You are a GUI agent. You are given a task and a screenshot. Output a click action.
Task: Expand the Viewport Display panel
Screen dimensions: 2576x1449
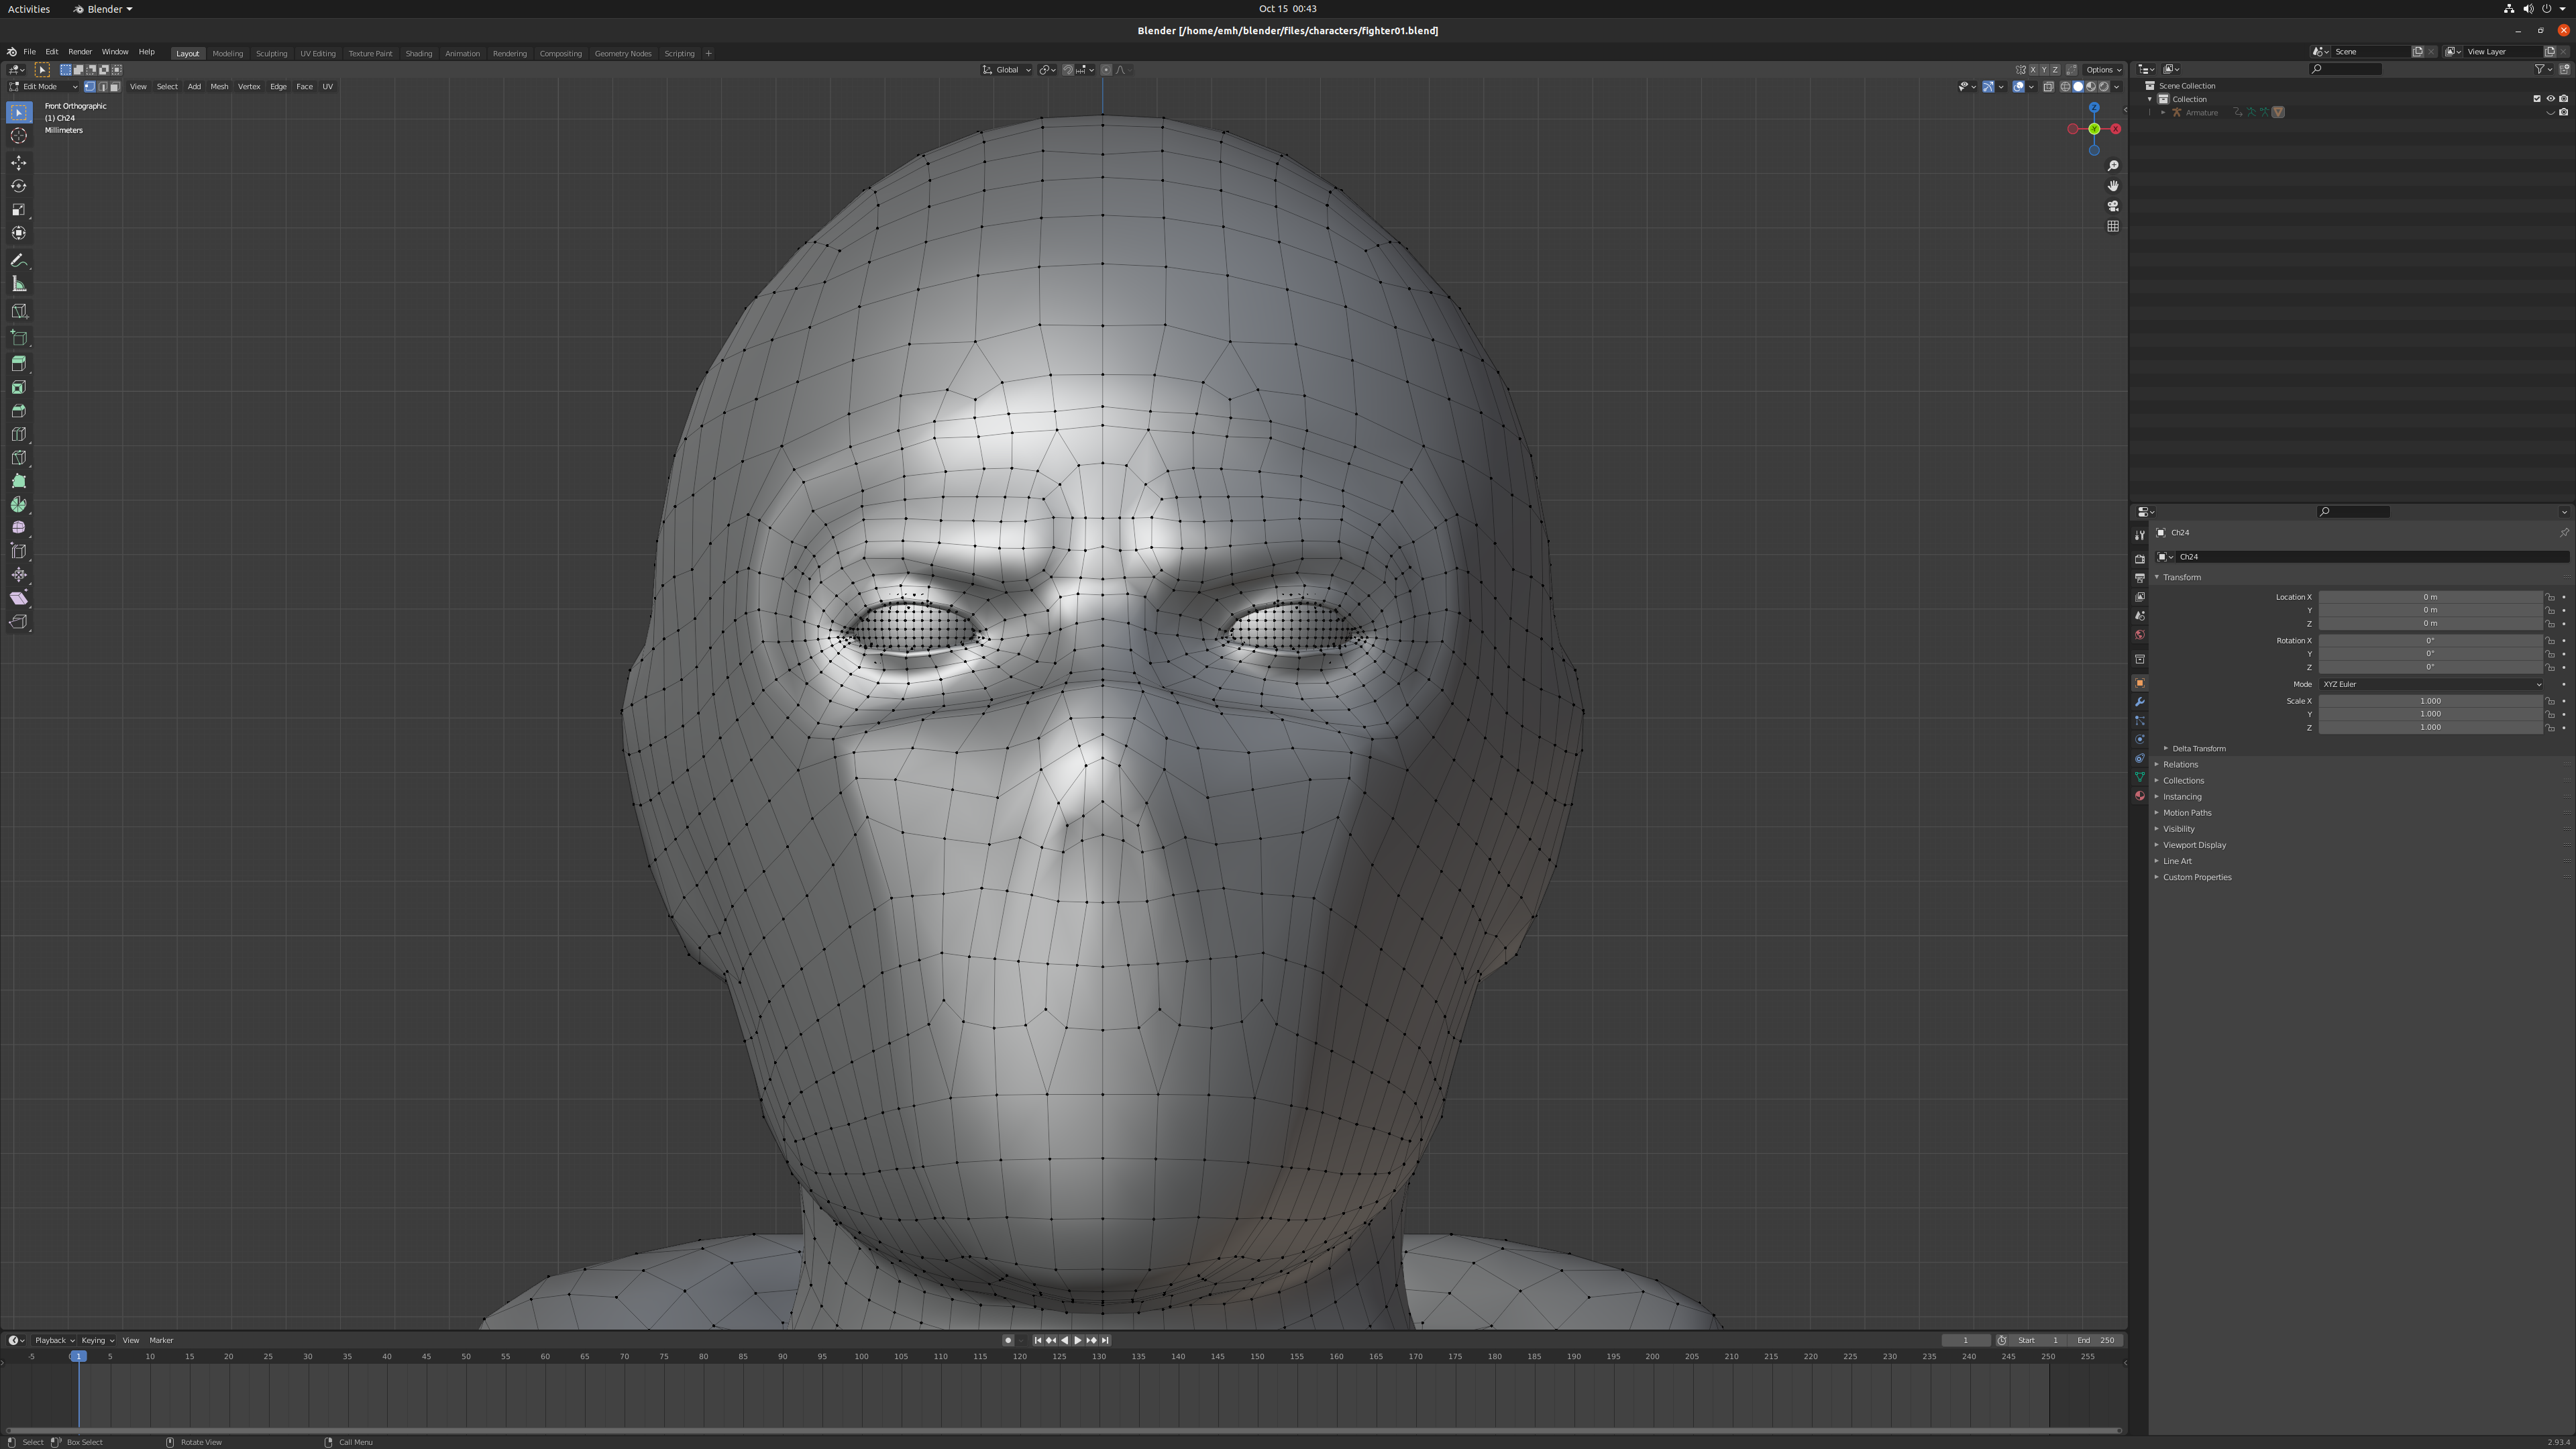click(x=2194, y=845)
